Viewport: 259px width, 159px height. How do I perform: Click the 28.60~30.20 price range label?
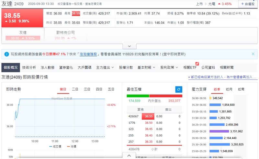point(199,132)
